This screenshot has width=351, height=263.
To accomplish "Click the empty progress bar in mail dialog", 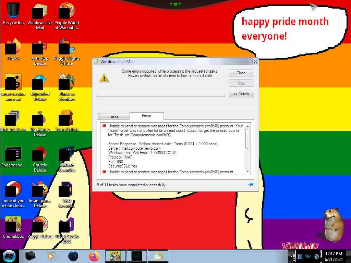I will click(x=161, y=94).
